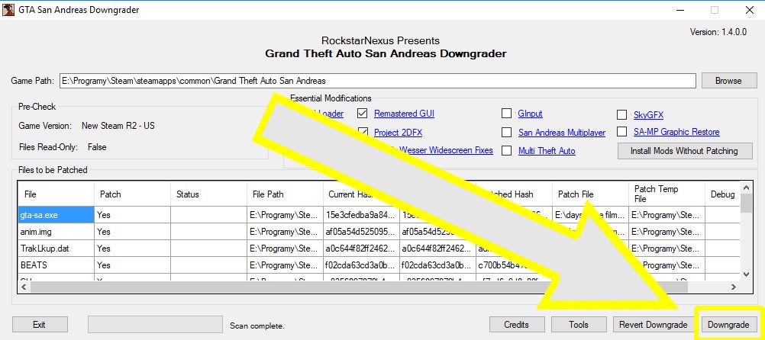Click the GTA San Andreas Downgrader title bar icon
The height and width of the screenshot is (340, 765).
tap(8, 10)
